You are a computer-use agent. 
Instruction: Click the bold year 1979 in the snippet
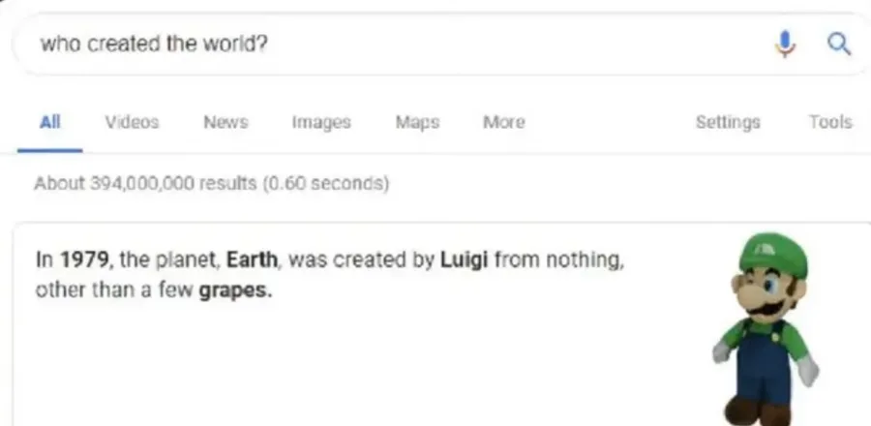pos(81,259)
